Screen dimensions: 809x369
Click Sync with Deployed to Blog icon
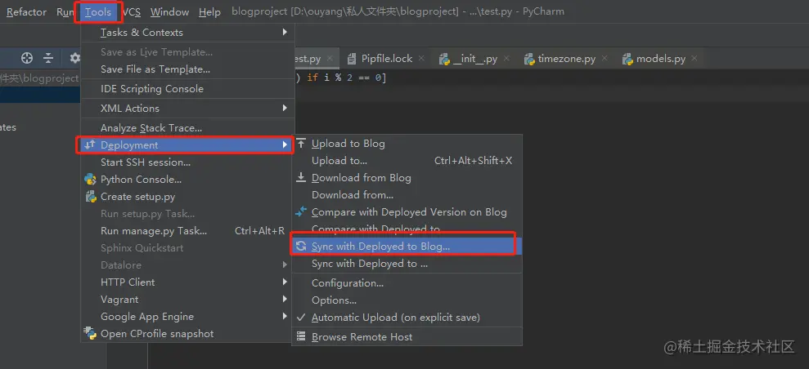(301, 246)
